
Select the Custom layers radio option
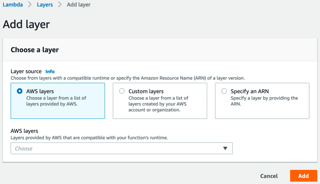pyautogui.click(x=122, y=91)
